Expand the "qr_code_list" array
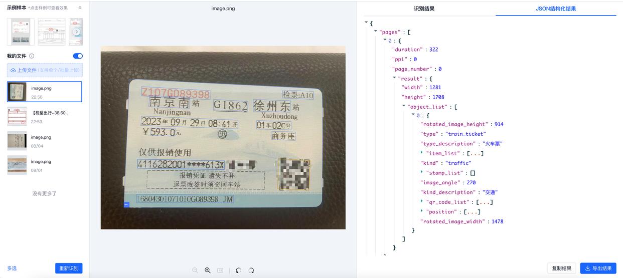Image resolution: width=623 pixels, height=278 pixels. tap(422, 201)
